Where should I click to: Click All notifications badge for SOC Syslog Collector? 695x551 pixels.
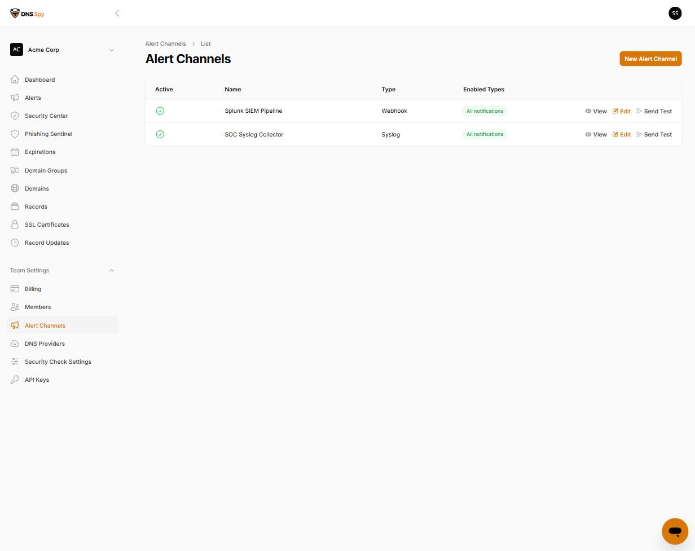coord(485,134)
